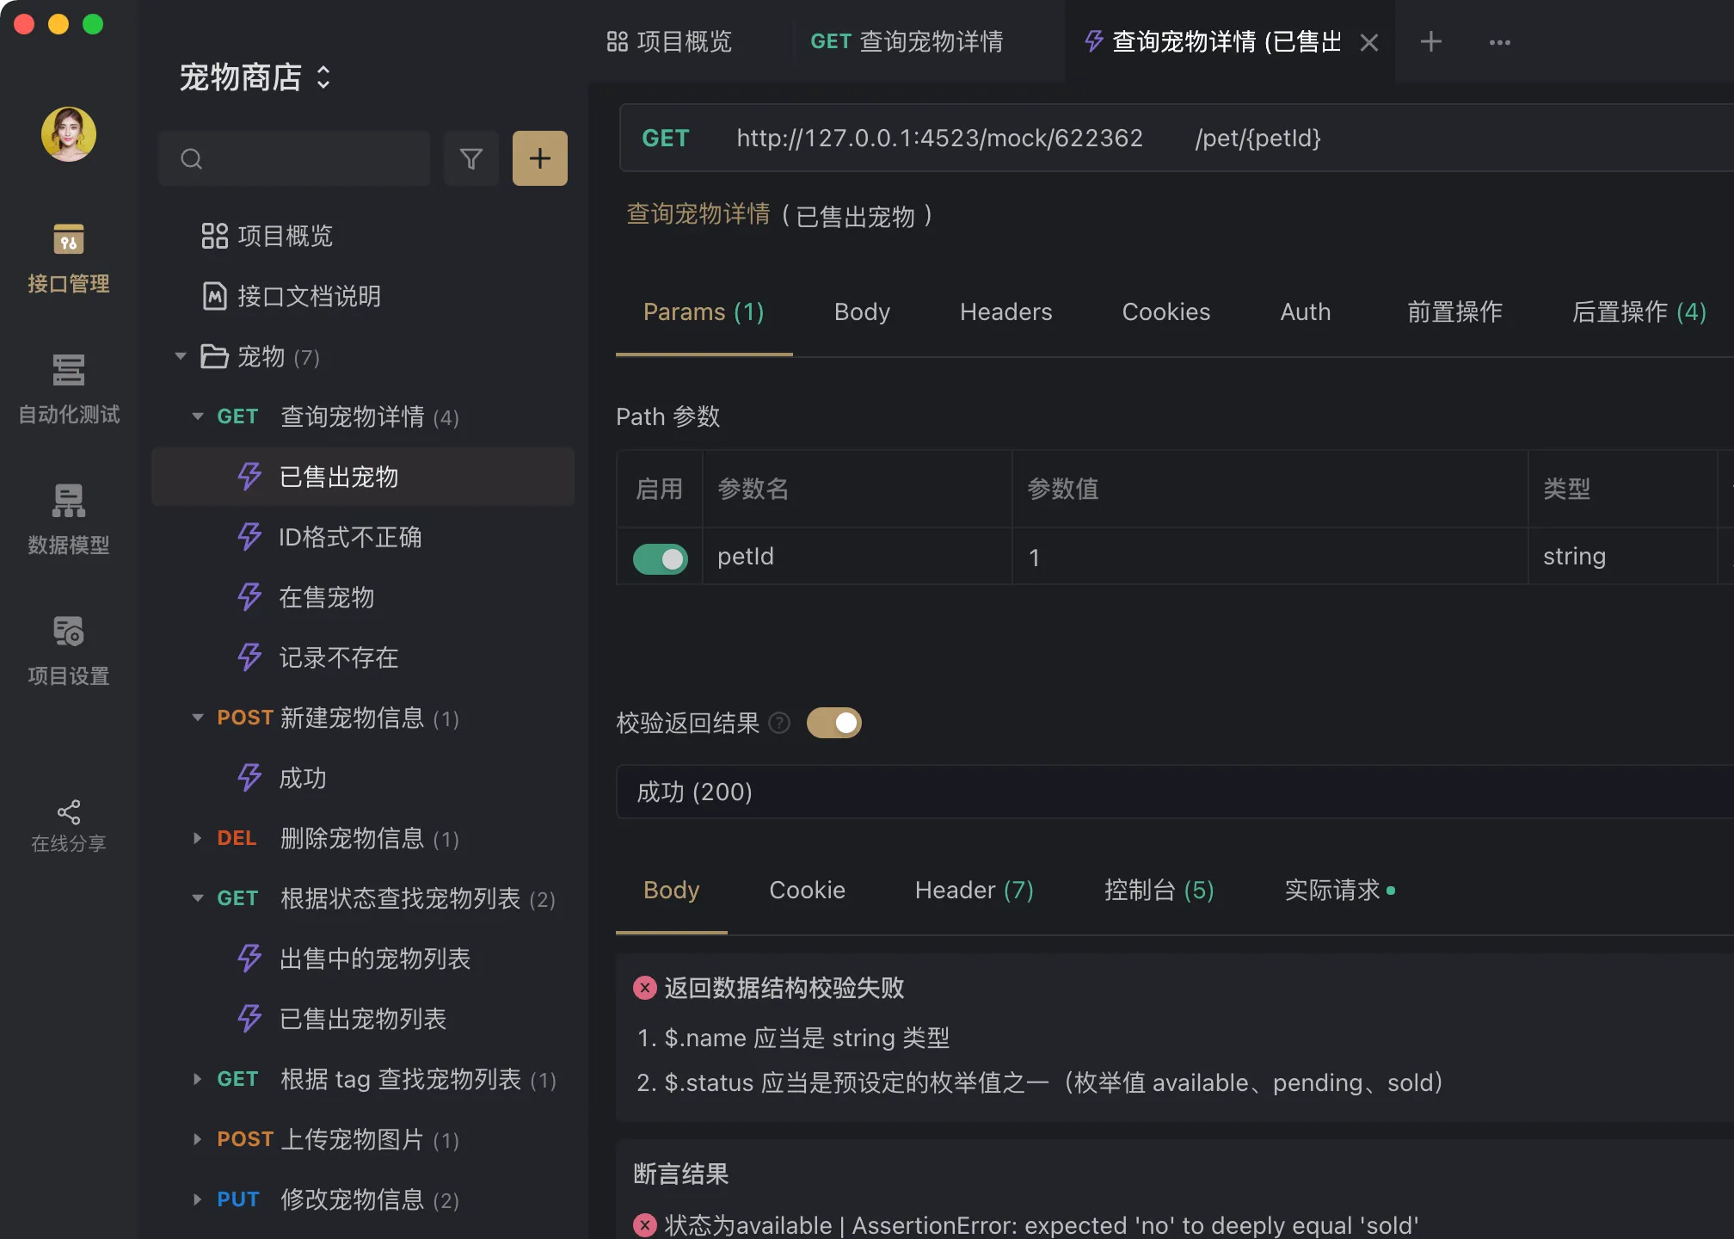Viewport: 1734px width, 1239px height.
Task: Click the filter icon above the API tree
Action: click(470, 158)
